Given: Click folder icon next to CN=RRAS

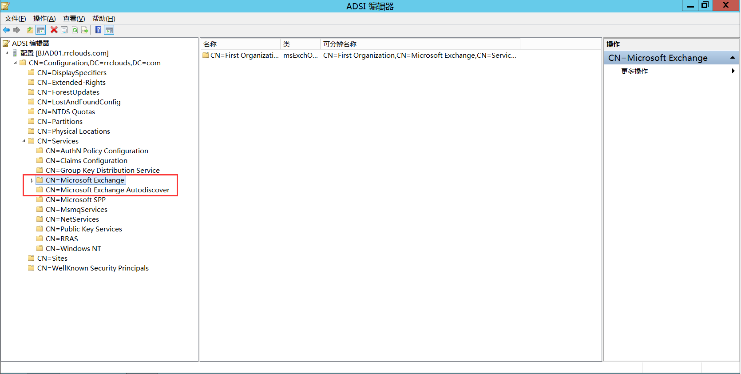Looking at the screenshot, I should [x=40, y=239].
